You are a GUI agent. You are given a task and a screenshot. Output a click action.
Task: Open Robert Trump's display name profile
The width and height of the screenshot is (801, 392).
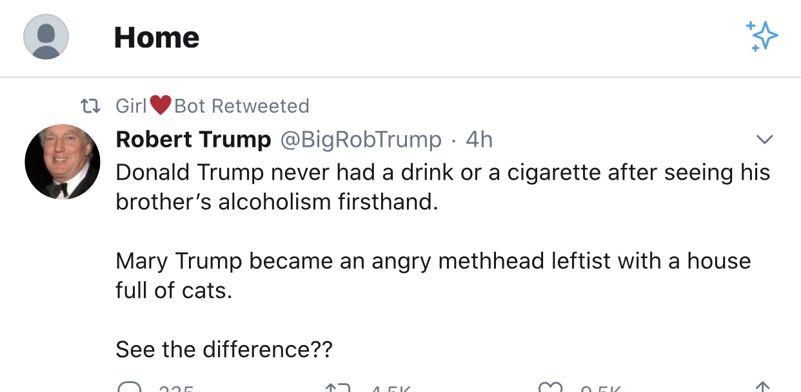click(193, 140)
